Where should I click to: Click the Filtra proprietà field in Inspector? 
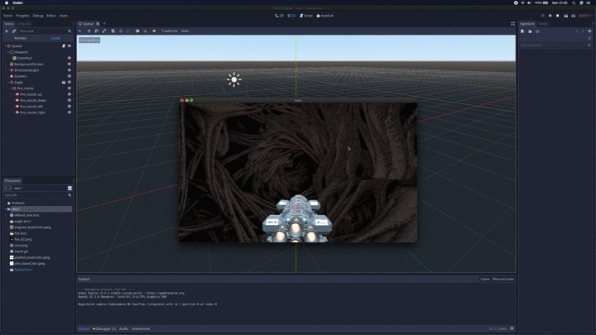click(554, 45)
